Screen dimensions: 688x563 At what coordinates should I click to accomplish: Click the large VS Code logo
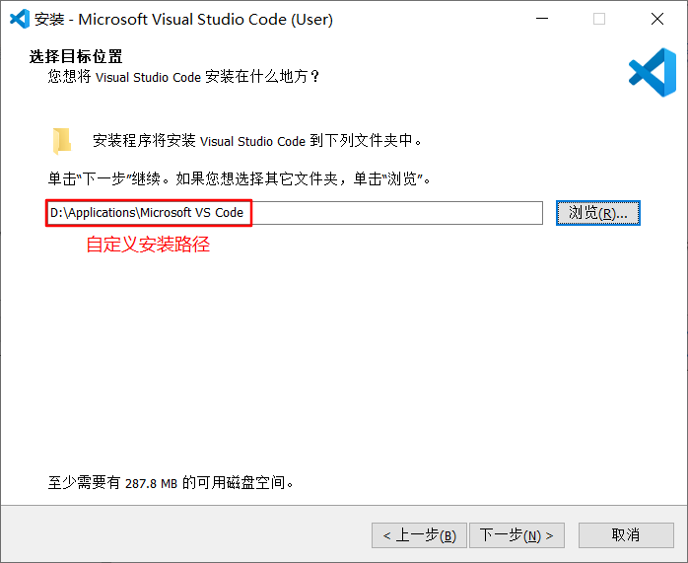[653, 72]
